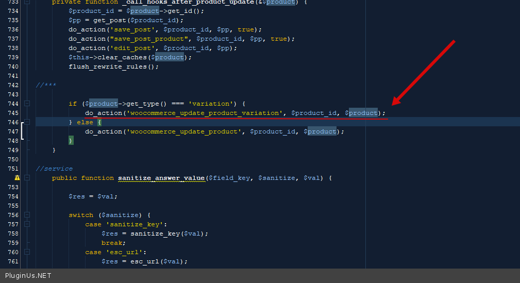This screenshot has height=283, width=520.
Task: Click the //*** comment on line 742
Action: tap(46, 85)
